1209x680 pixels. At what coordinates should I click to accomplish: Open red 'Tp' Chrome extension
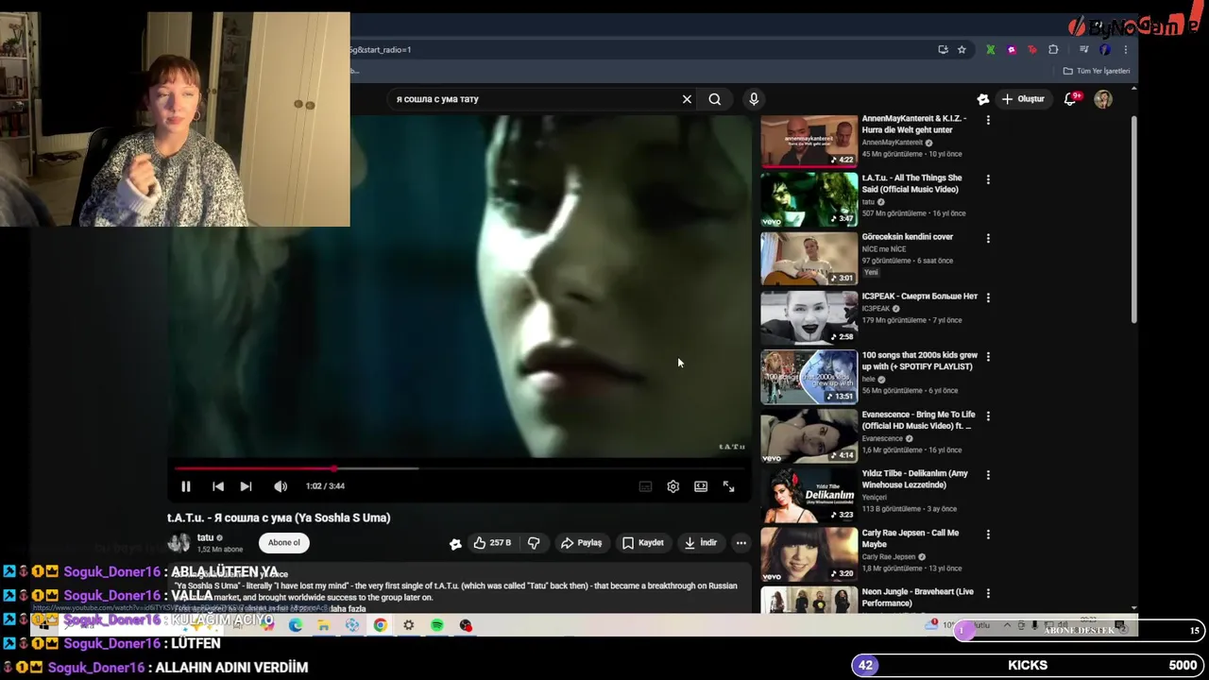(x=1032, y=50)
